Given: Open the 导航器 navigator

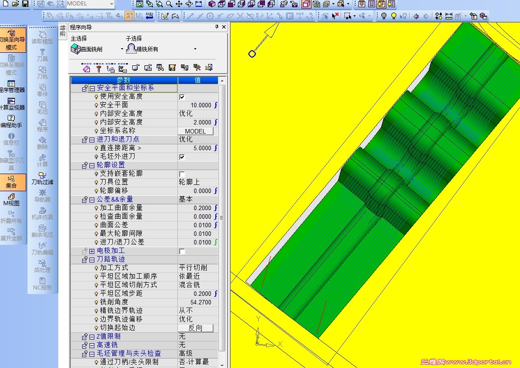Looking at the screenshot, I should point(43,196).
